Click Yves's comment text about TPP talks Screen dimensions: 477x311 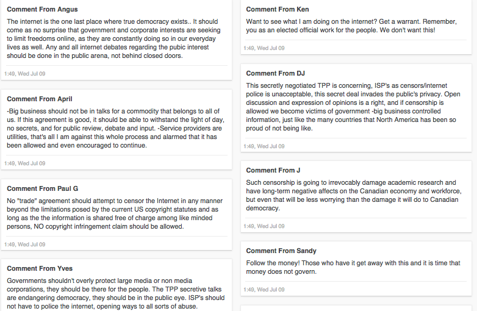click(x=116, y=294)
